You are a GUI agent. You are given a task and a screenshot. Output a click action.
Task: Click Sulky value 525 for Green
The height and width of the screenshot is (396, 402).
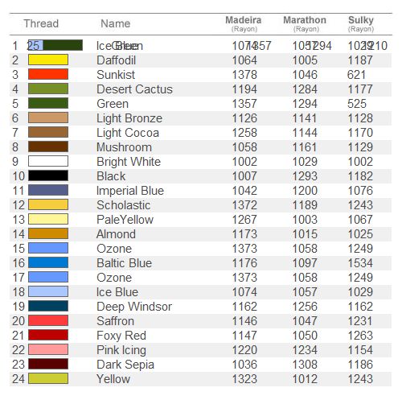tap(357, 104)
